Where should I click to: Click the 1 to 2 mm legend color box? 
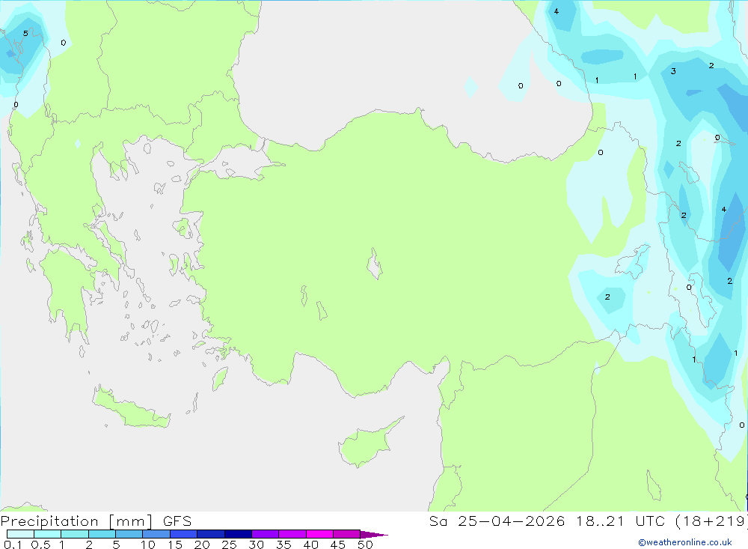pos(75,534)
